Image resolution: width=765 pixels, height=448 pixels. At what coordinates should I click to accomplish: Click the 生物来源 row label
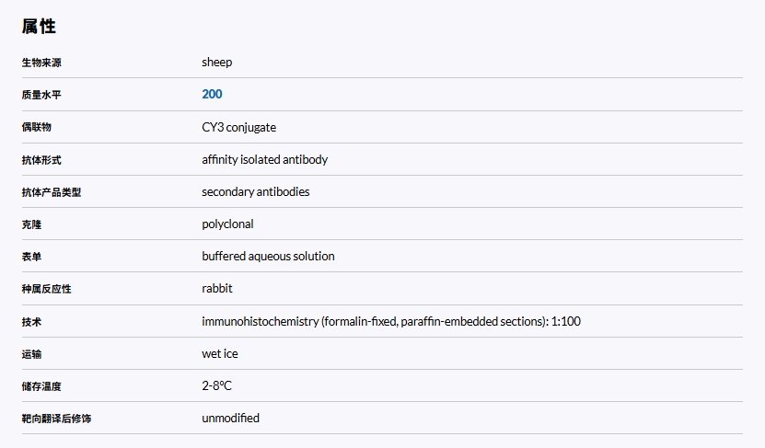[41, 63]
